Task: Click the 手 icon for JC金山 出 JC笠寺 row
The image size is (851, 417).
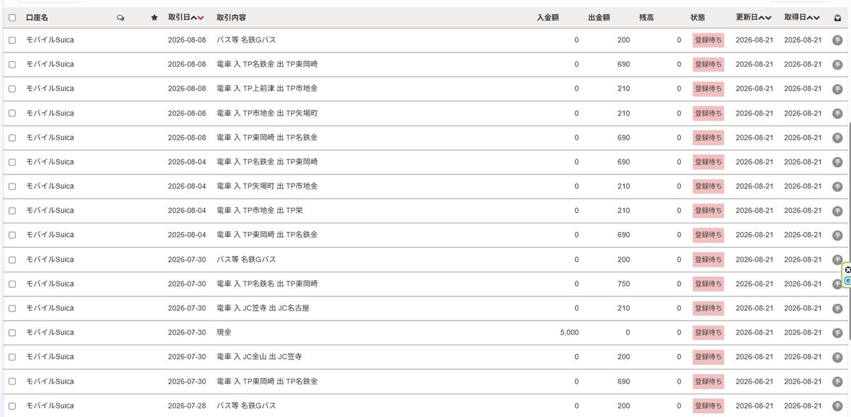Action: point(837,357)
